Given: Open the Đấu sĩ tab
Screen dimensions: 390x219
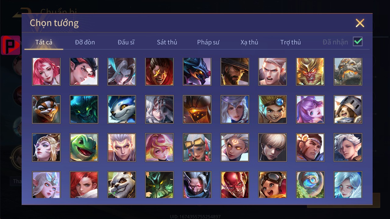Looking at the screenshot, I should 126,42.
